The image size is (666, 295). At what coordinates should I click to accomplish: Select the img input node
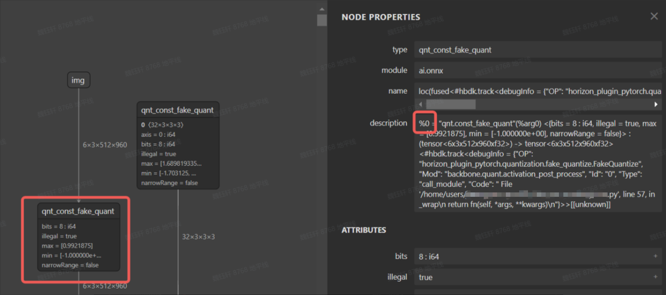[x=78, y=80]
